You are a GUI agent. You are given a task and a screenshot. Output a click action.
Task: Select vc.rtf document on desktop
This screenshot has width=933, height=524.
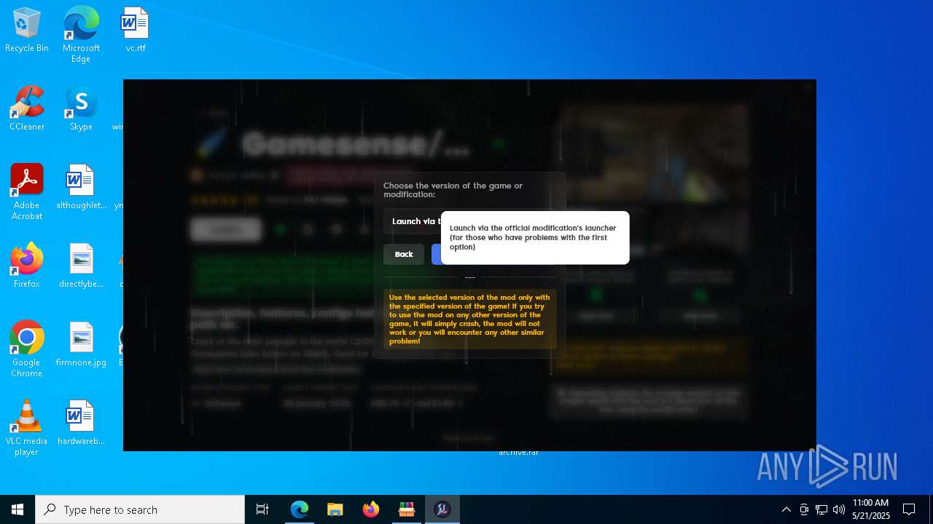(x=136, y=31)
